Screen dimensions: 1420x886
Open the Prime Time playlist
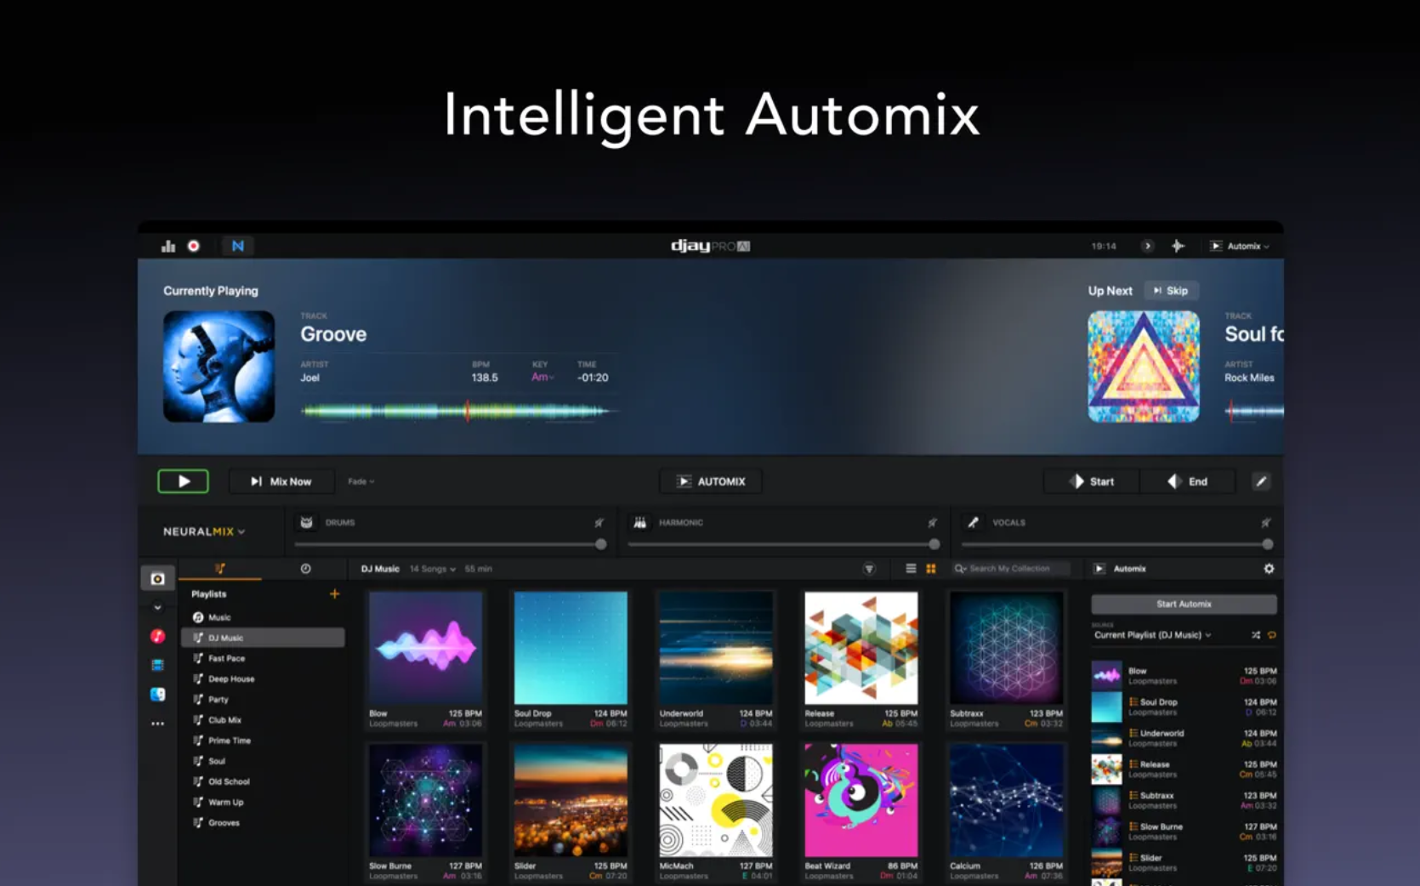pos(262,741)
